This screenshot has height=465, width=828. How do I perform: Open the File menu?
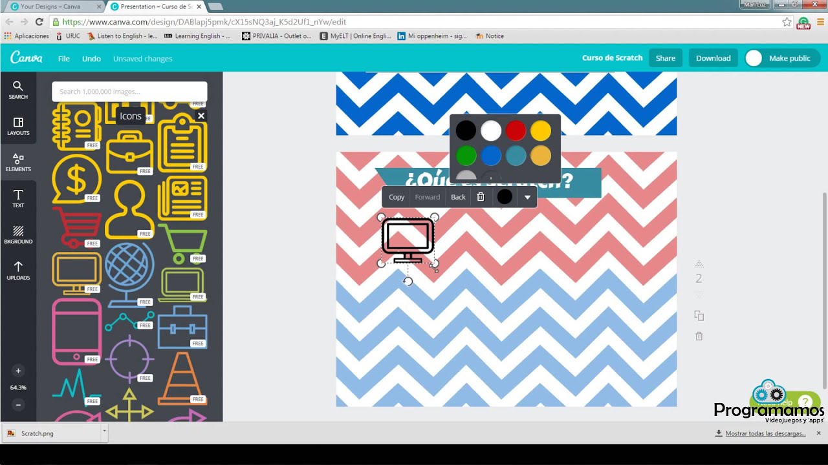tap(63, 59)
